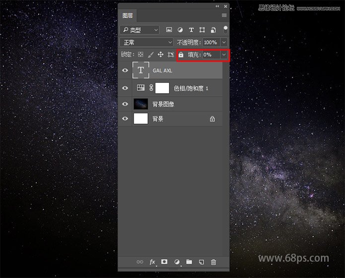This screenshot has height=278, width=345.
Task: Filter for smart objects icon
Action: [x=213, y=30]
